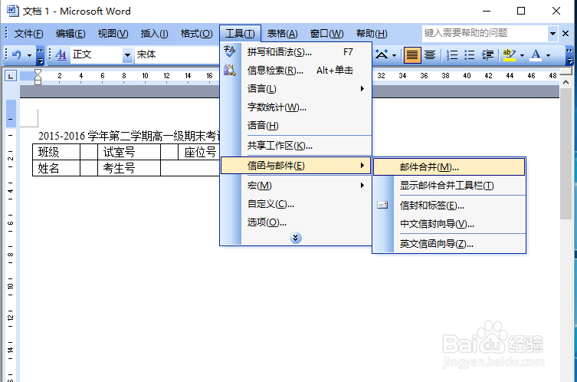The height and width of the screenshot is (382, 577).
Task: Click the 宋体 font name box
Action: tap(177, 55)
